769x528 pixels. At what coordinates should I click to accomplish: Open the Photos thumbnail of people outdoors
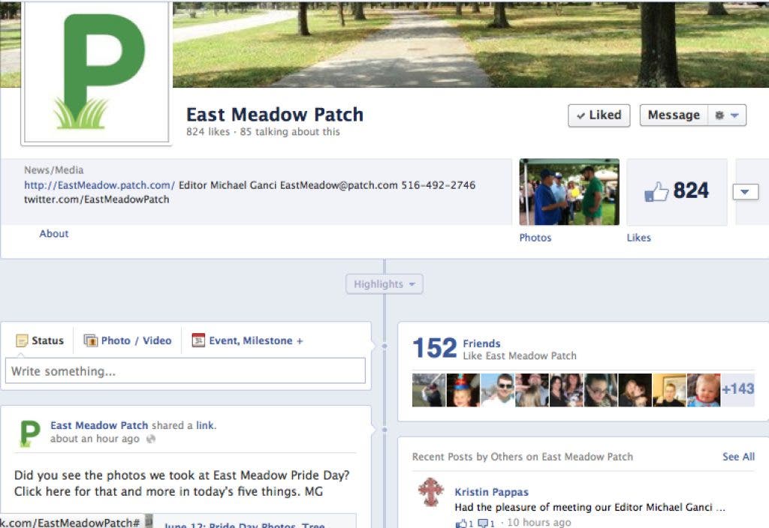tap(569, 192)
